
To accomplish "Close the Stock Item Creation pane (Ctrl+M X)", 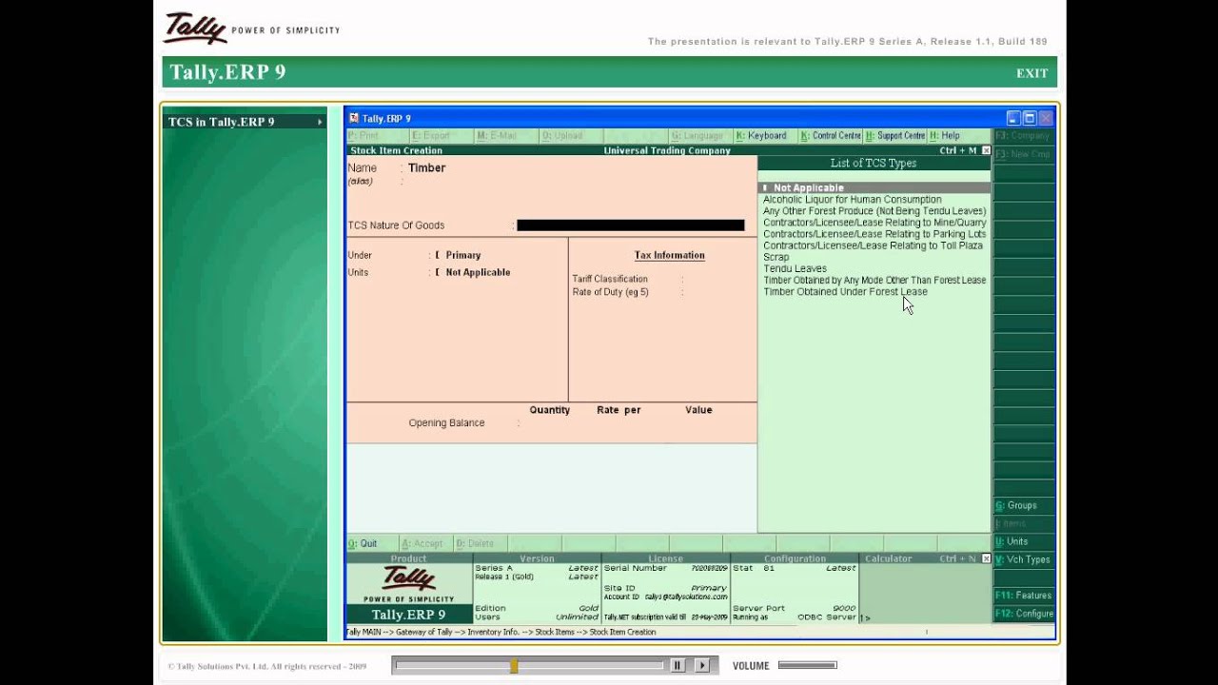I will point(986,150).
